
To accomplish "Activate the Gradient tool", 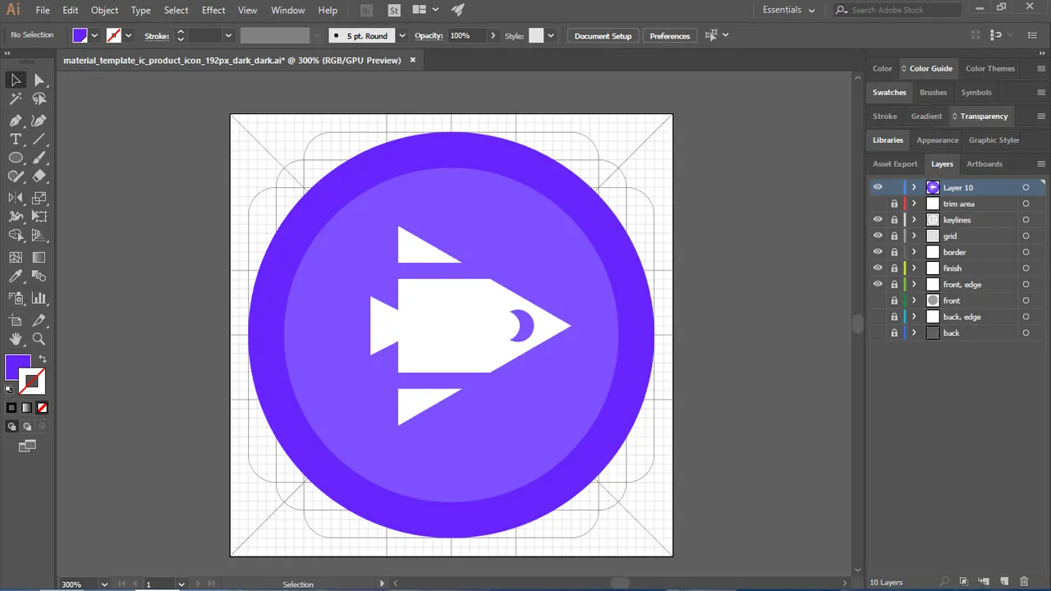I will pyautogui.click(x=39, y=258).
